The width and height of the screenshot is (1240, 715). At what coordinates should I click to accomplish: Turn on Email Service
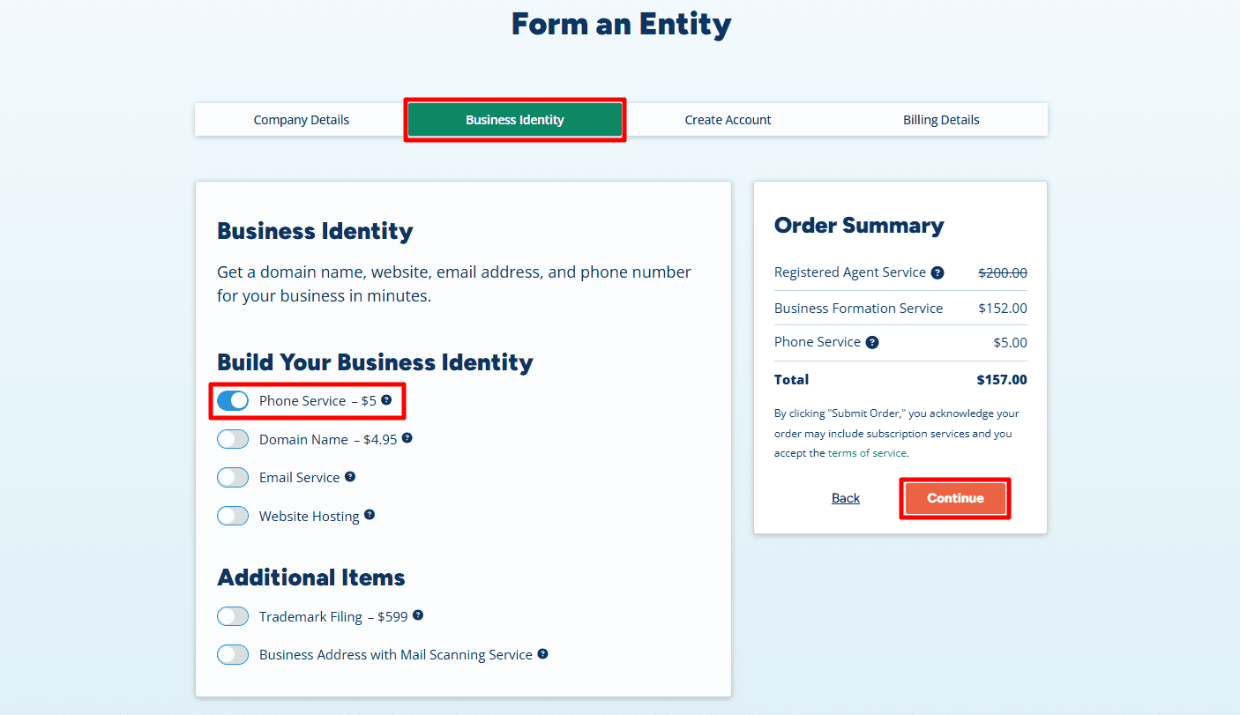point(232,476)
